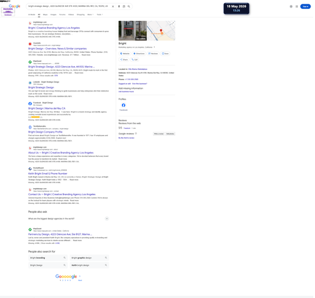Click the Villa Marina Marketplace link

pyautogui.click(x=138, y=69)
